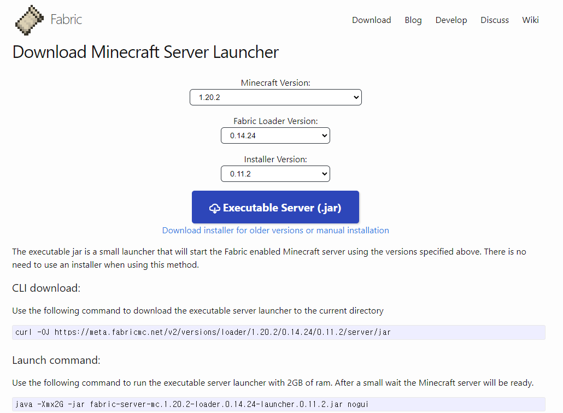Click the Minecraft Version label
This screenshot has width=563, height=413.
(275, 83)
